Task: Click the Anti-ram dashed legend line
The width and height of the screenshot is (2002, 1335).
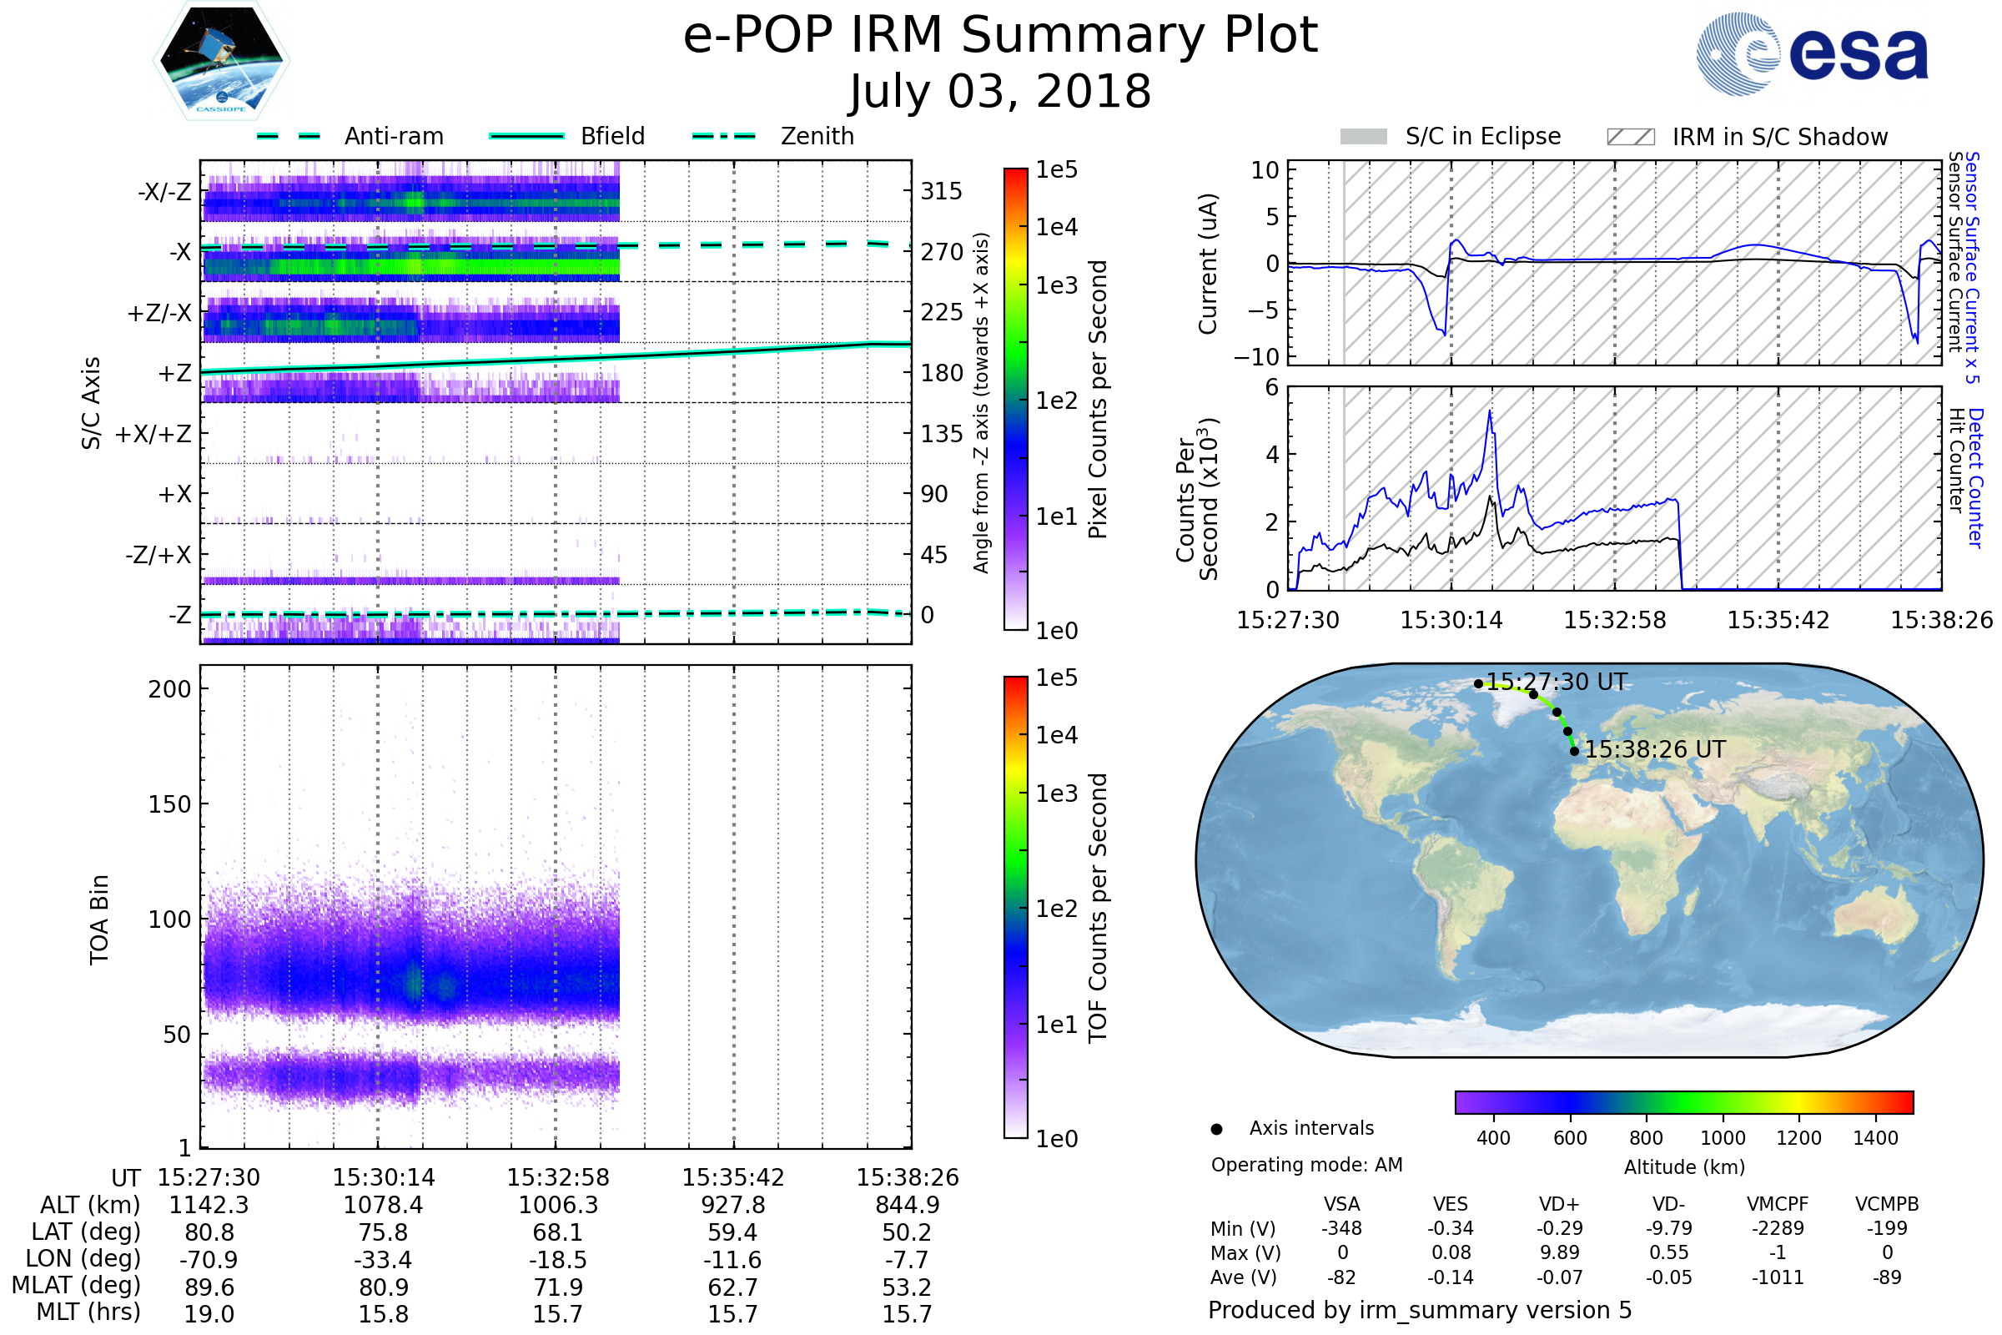Action: coord(289,136)
